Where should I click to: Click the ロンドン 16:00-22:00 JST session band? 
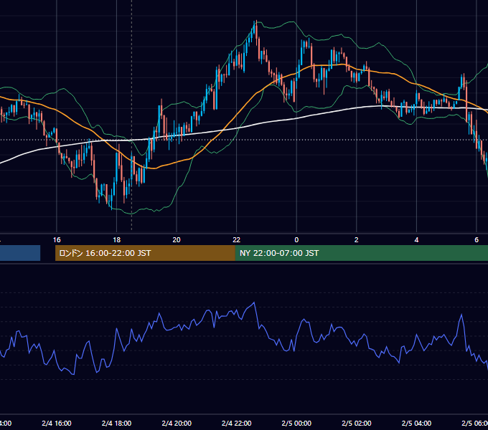point(145,253)
